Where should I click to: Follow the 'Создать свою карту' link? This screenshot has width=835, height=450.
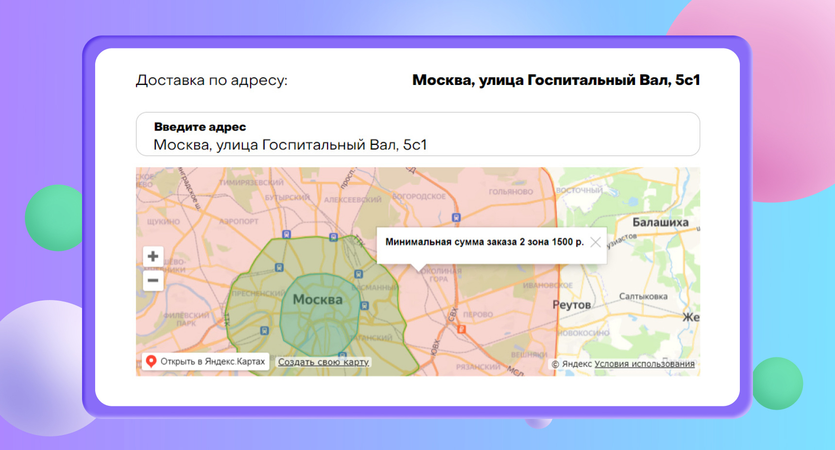324,362
